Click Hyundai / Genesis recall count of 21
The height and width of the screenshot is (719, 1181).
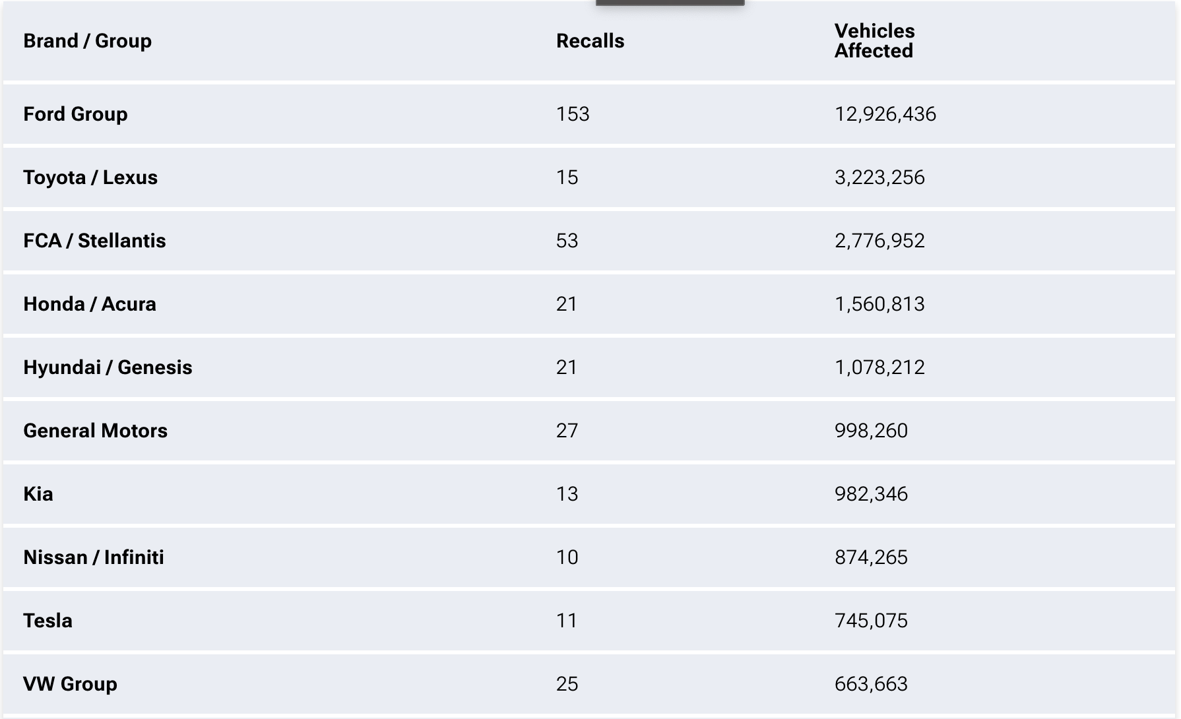[567, 367]
